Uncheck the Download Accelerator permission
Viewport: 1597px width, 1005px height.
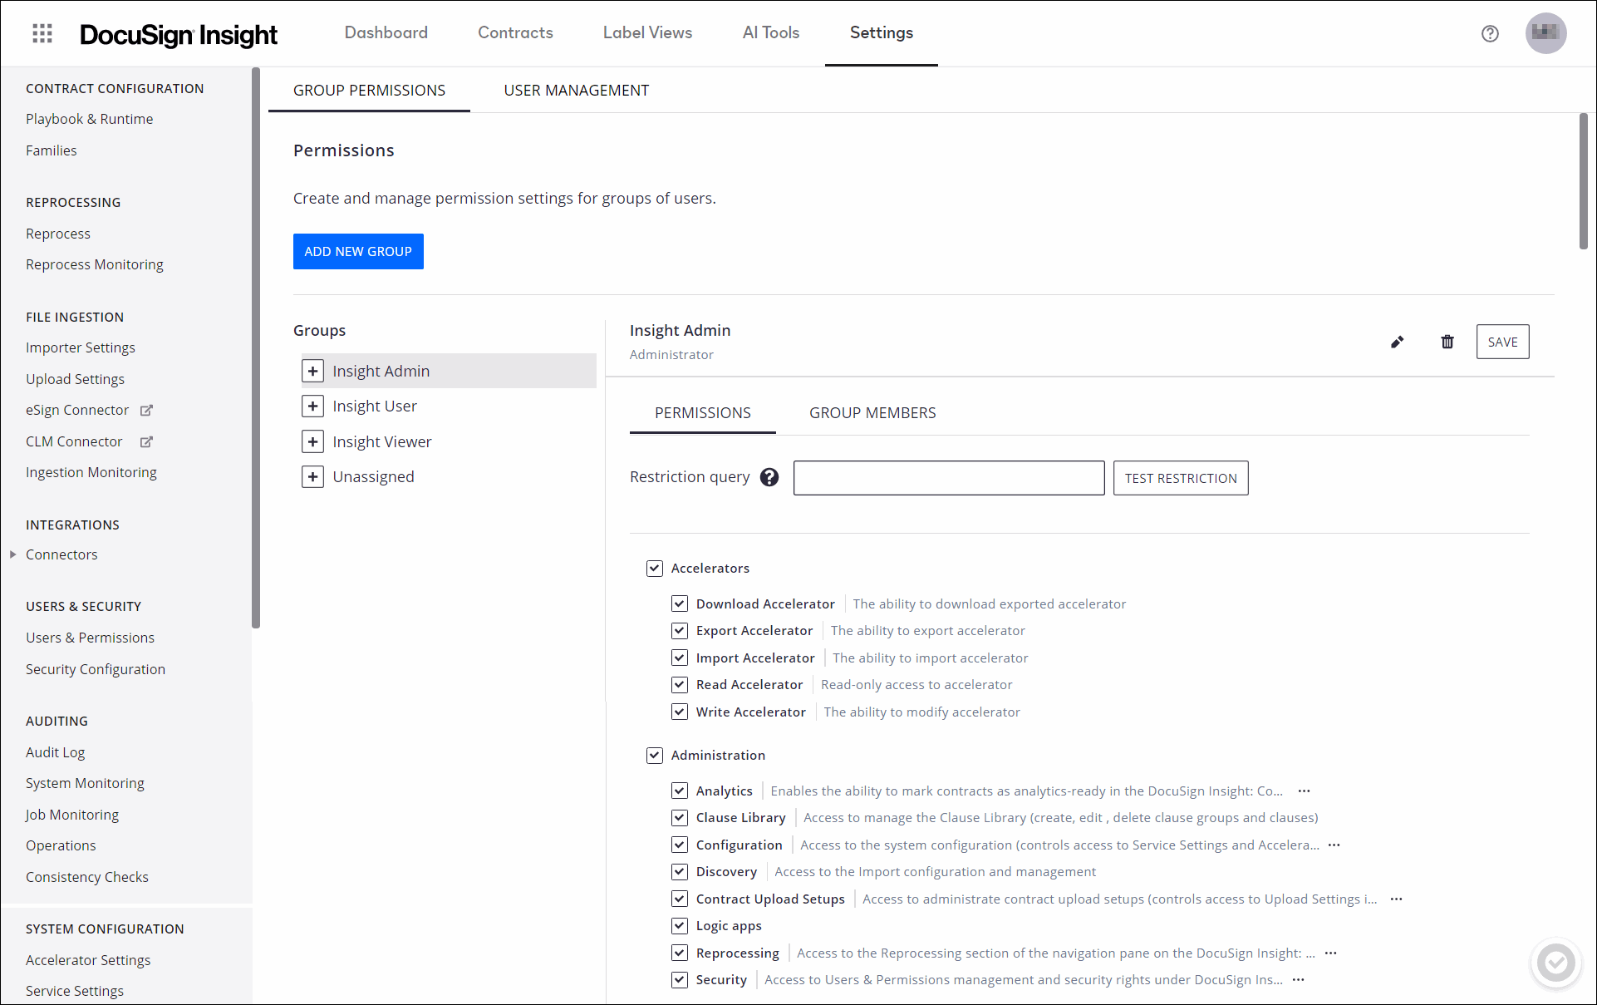pos(680,603)
